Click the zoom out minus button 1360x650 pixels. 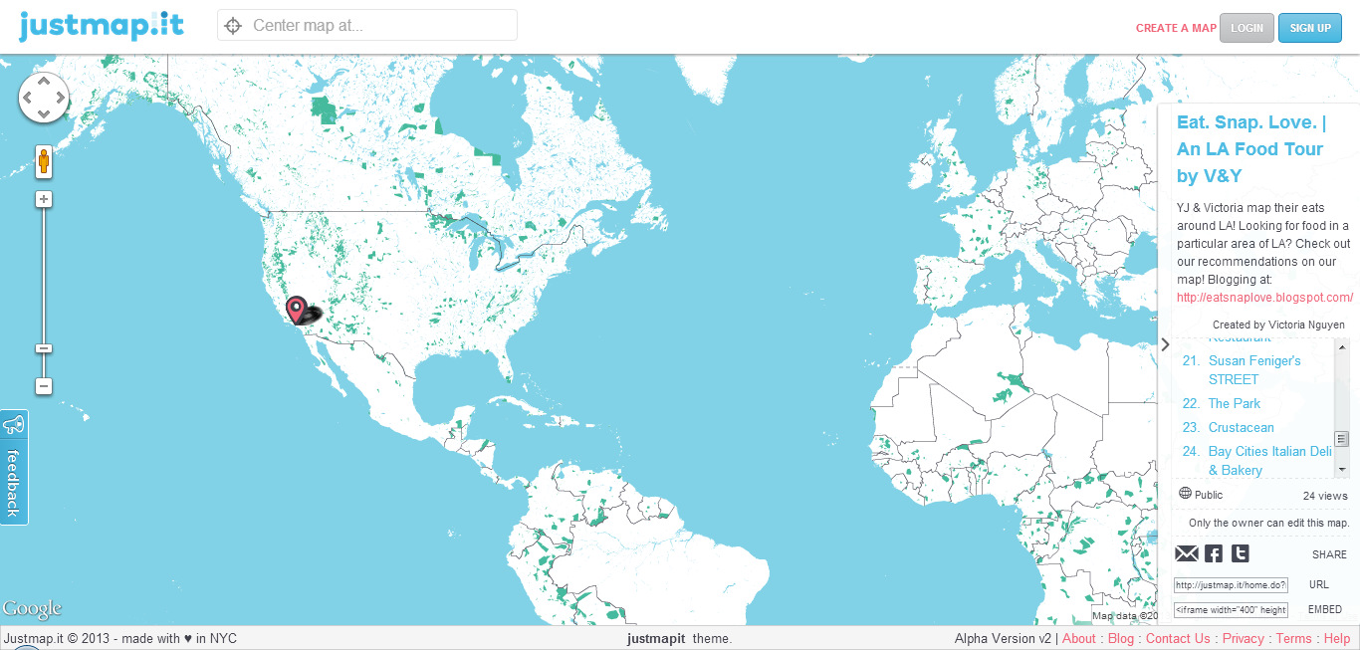(44, 386)
